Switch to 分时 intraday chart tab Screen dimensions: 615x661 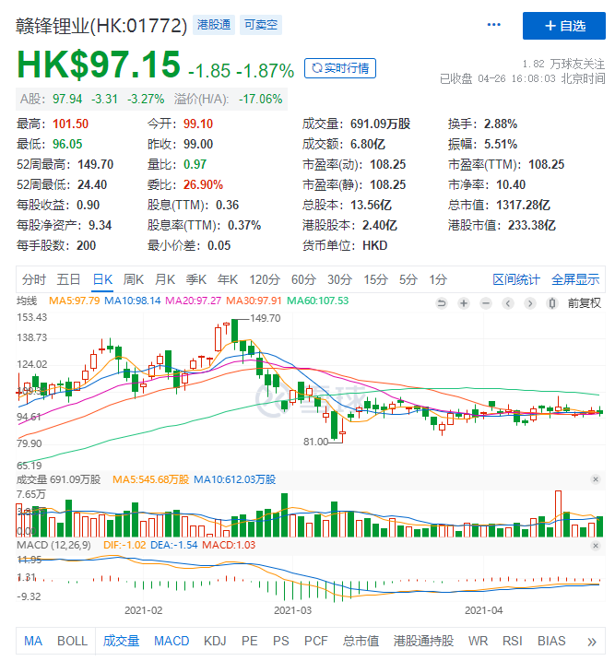point(34,279)
